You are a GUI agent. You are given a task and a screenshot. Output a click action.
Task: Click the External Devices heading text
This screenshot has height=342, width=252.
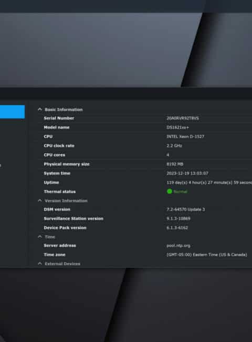tap(62, 264)
